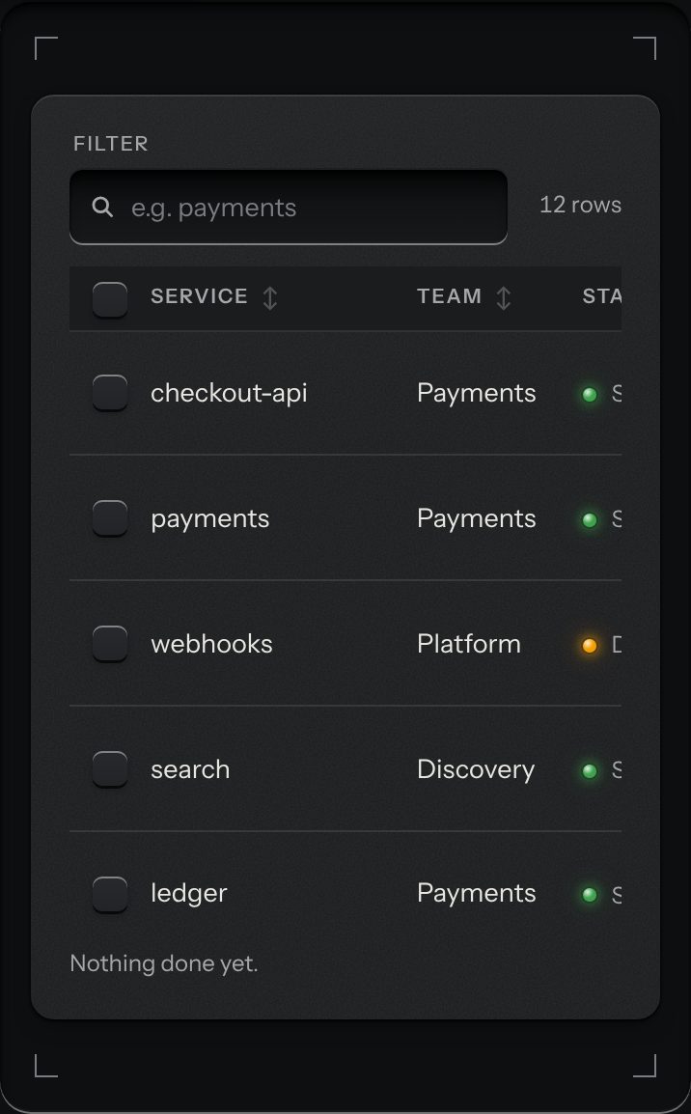
Task: Click the search service name
Action: click(190, 769)
